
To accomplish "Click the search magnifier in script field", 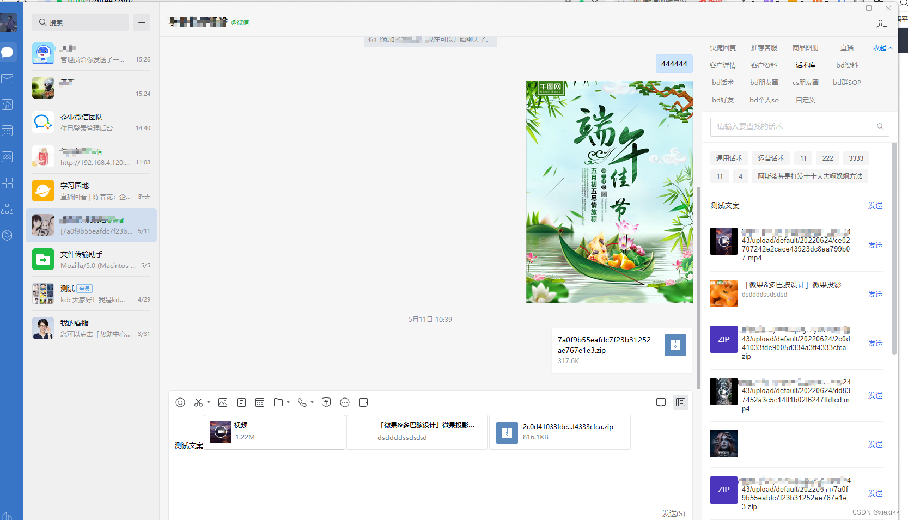I will click(880, 127).
